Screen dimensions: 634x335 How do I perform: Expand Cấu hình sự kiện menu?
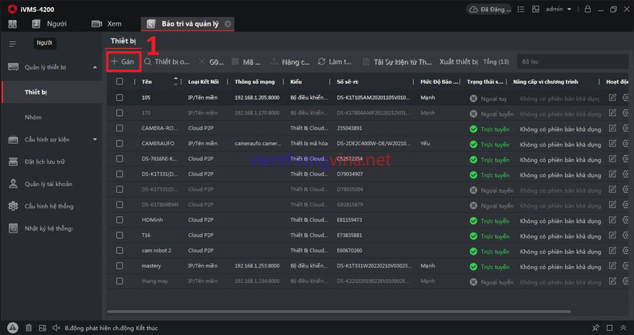[x=95, y=139]
